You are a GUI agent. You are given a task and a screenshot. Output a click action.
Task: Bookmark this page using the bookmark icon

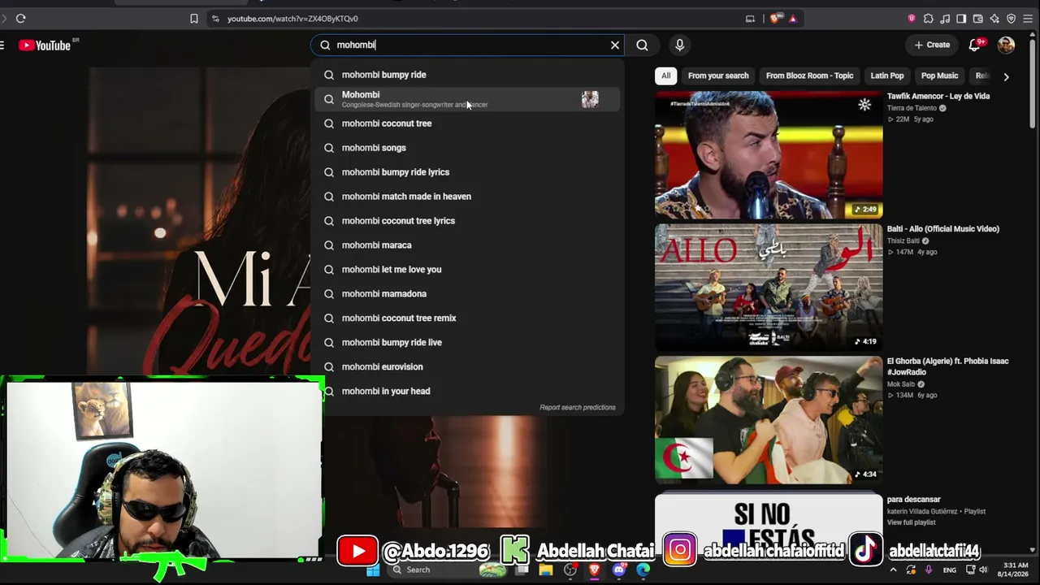tap(194, 19)
